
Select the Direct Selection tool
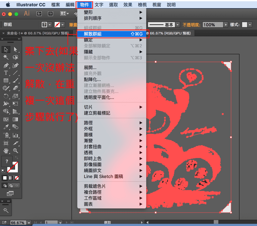point(15,50)
